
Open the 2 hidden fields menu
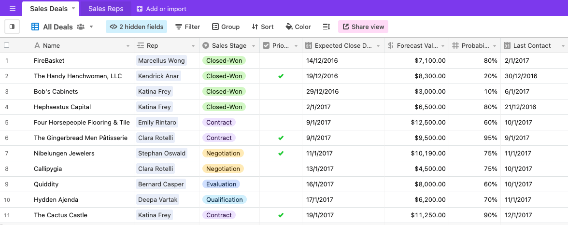click(x=137, y=27)
